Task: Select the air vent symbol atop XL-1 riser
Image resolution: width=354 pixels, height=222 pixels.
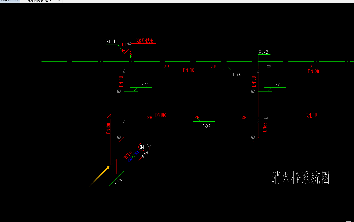Action: (124, 44)
